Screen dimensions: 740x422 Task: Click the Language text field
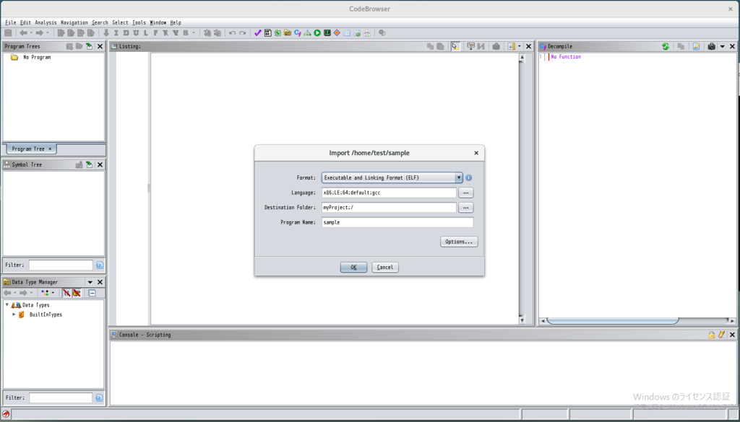[390, 193]
